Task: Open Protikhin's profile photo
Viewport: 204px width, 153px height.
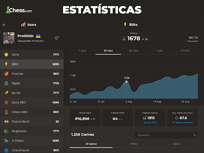Action: pos(9,38)
